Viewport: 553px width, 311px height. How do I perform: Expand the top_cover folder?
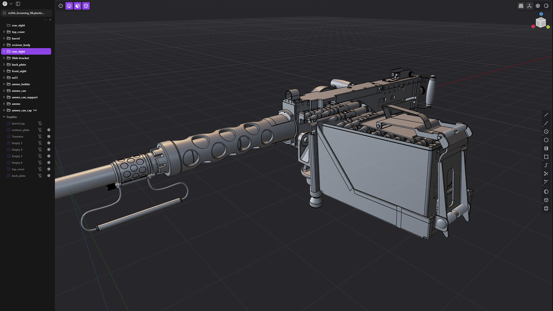pos(4,32)
